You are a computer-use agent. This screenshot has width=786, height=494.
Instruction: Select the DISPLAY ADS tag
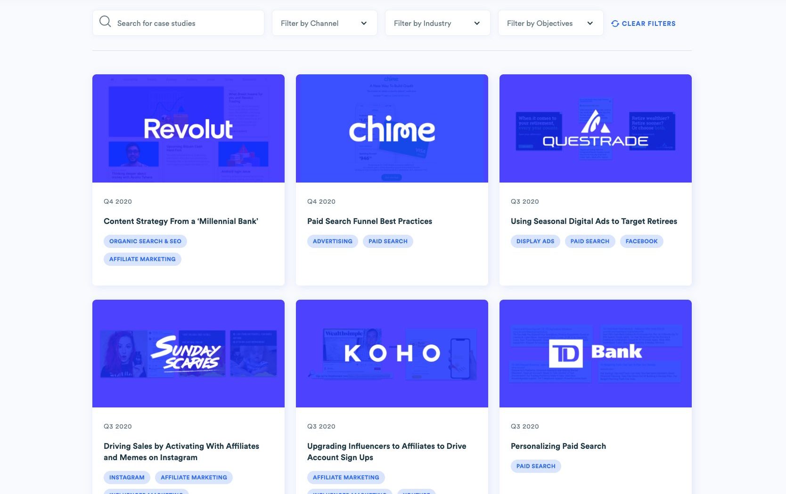[535, 241]
